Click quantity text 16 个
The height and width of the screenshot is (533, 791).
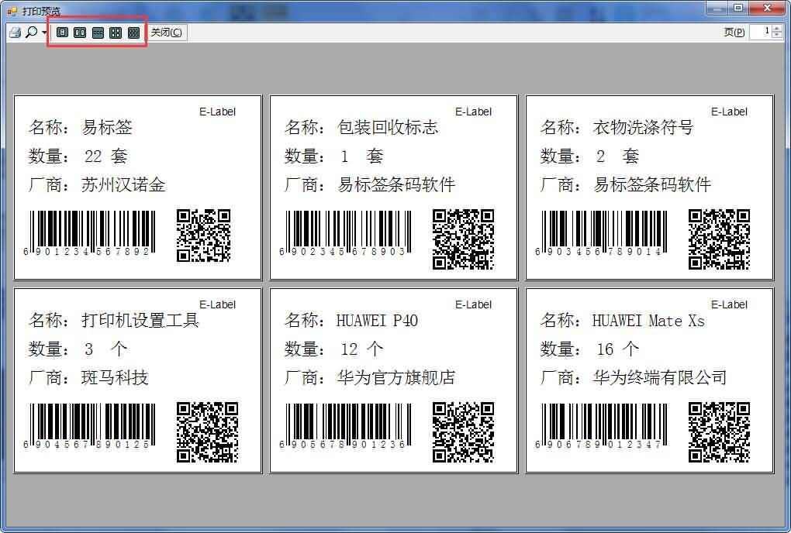click(x=618, y=349)
